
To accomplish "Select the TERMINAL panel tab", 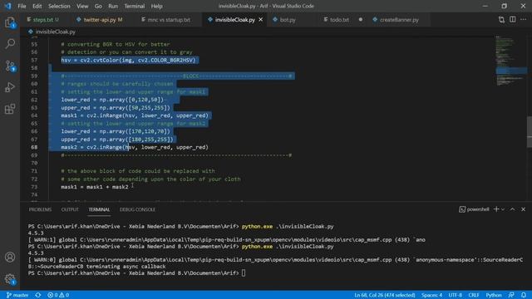I will coord(99,209).
